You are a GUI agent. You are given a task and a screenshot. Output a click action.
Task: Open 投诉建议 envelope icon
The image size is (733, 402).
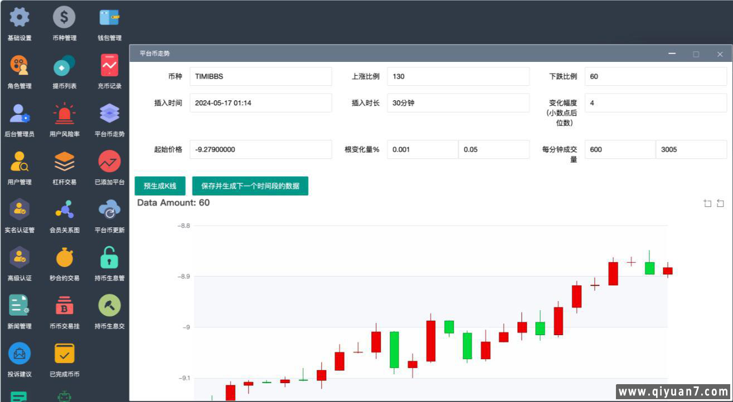[x=20, y=353]
